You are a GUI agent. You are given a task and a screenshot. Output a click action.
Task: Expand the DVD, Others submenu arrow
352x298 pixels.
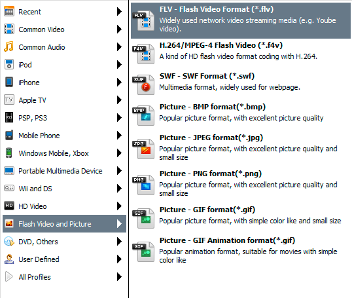tap(120, 242)
